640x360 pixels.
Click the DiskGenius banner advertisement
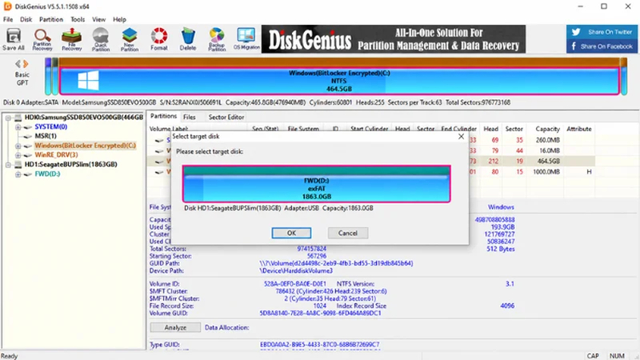click(x=394, y=39)
